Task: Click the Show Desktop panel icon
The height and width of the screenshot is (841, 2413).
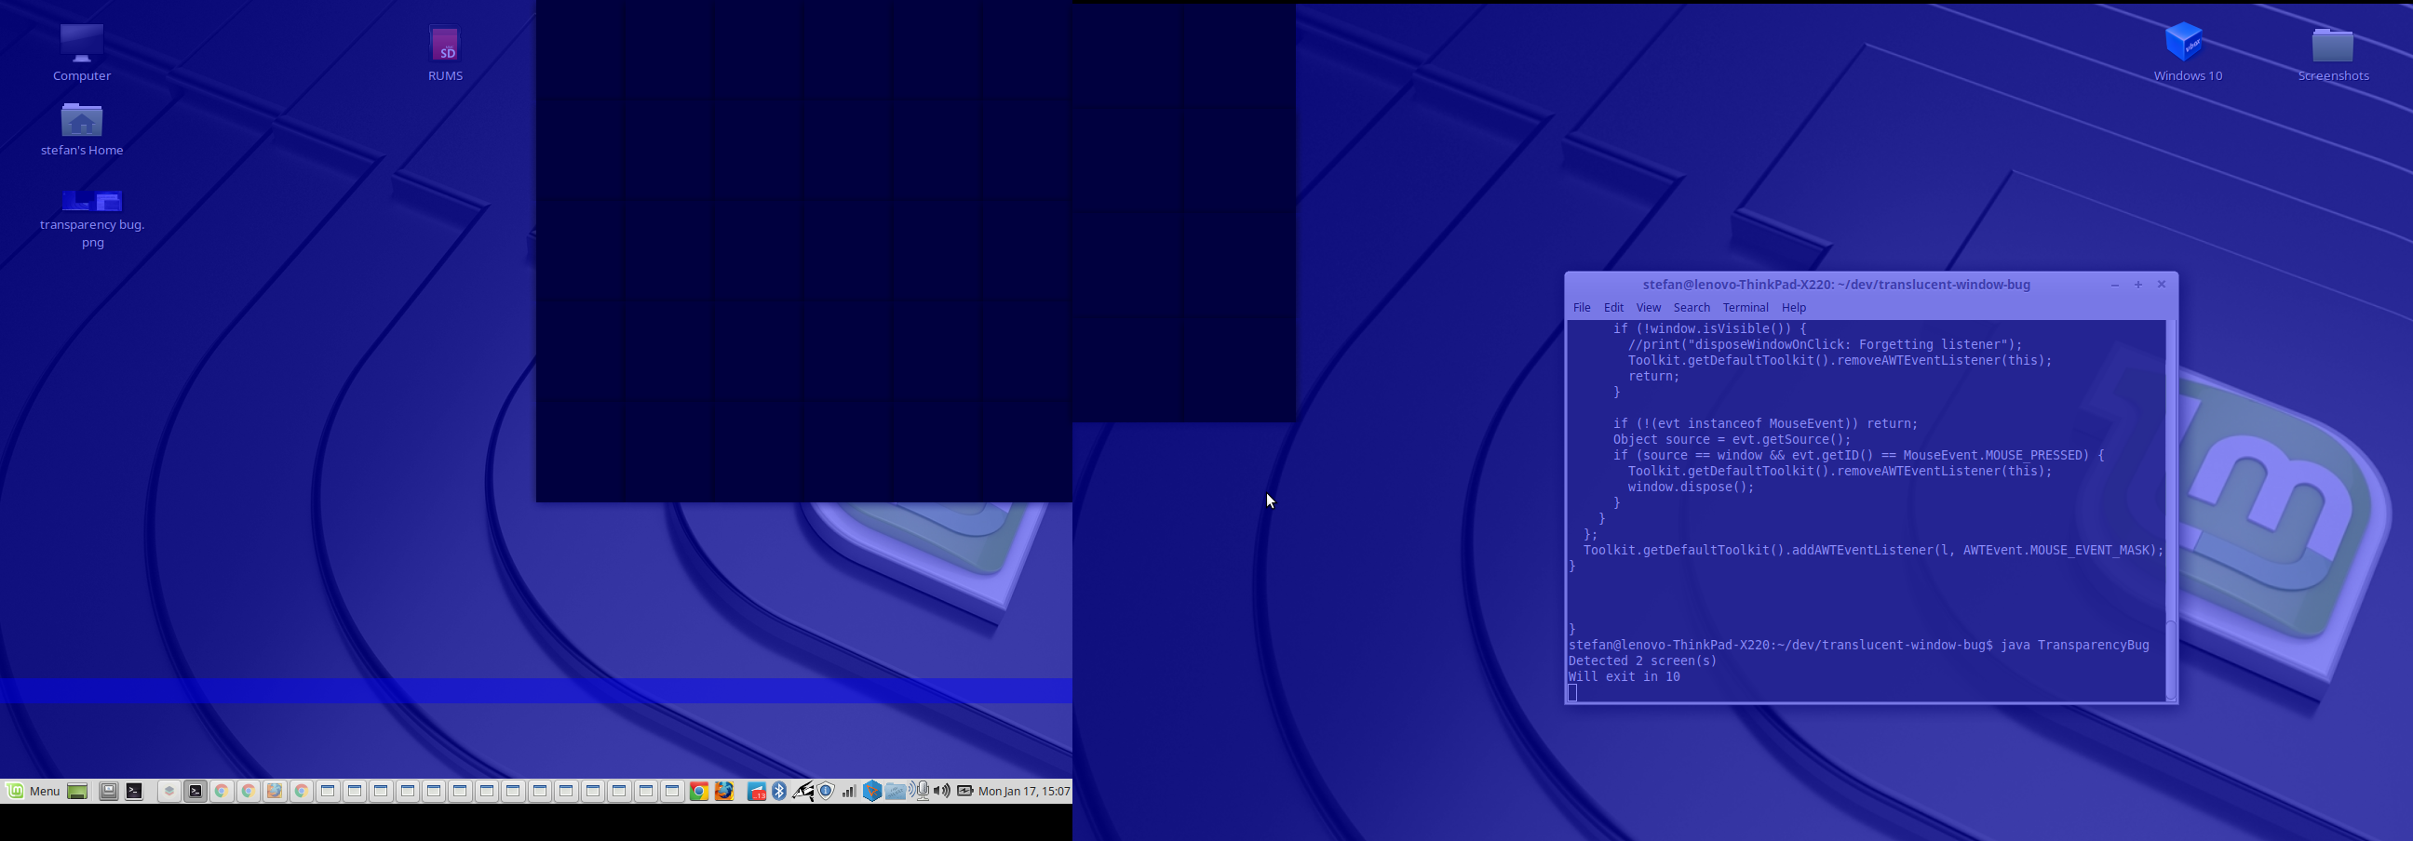Action: tap(78, 792)
